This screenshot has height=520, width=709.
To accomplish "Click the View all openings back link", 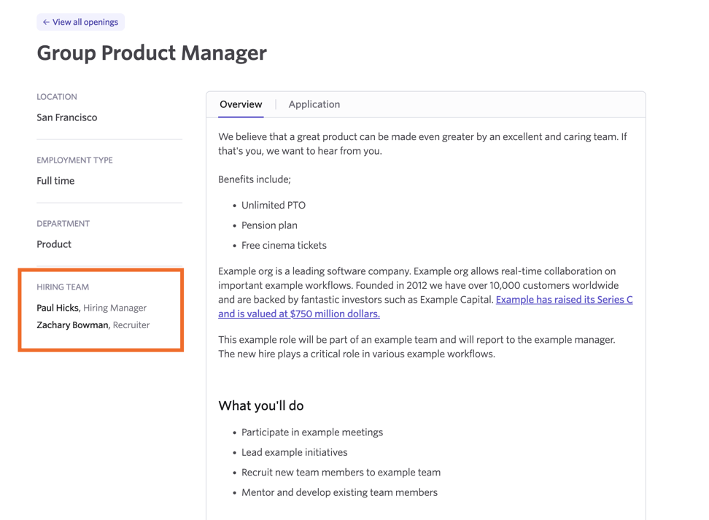I will [80, 22].
